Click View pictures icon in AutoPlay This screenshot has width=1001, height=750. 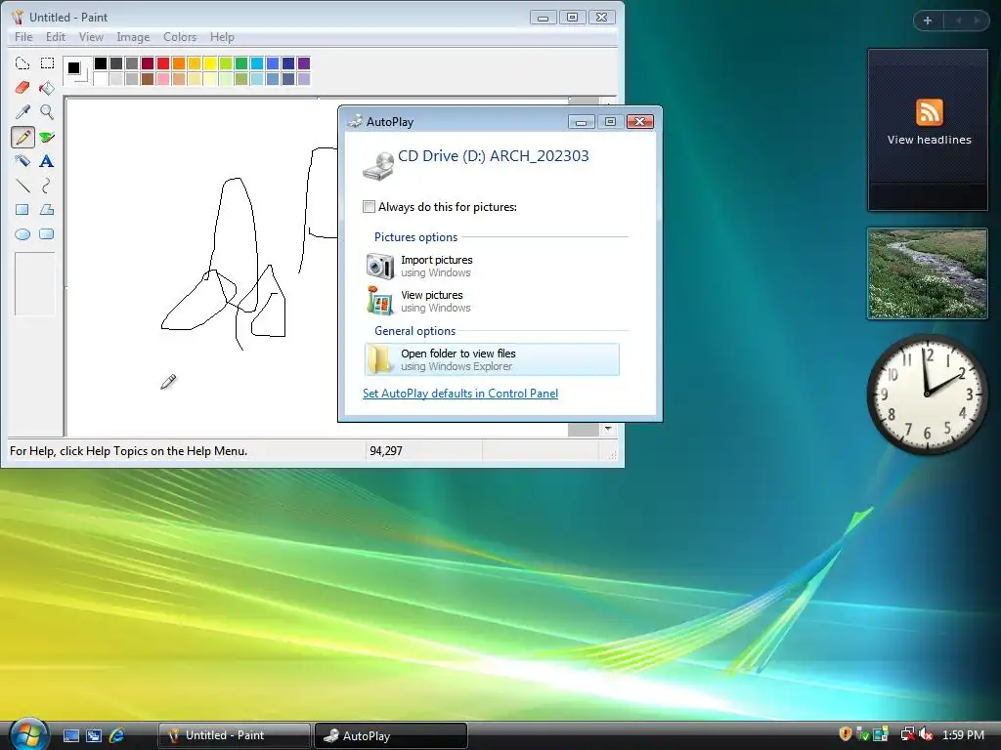(380, 301)
